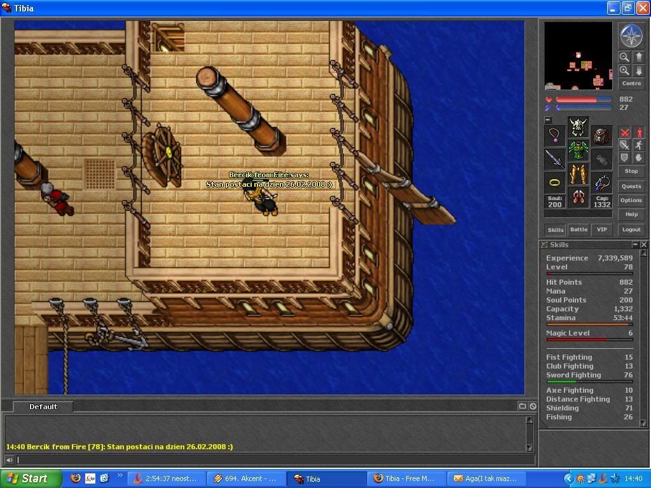Viewport: 651px width, 488px height.
Task: Click the ship's steering wheel
Action: coord(163,154)
